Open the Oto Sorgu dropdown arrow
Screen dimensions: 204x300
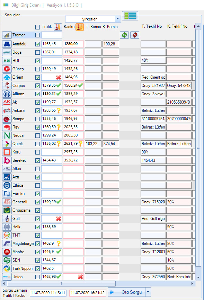click(x=148, y=292)
